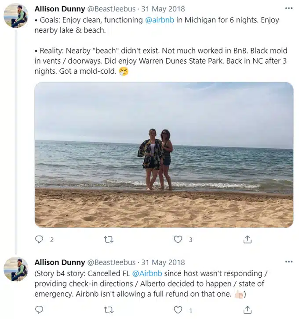Like the second tweet with 1 like

click(178, 310)
